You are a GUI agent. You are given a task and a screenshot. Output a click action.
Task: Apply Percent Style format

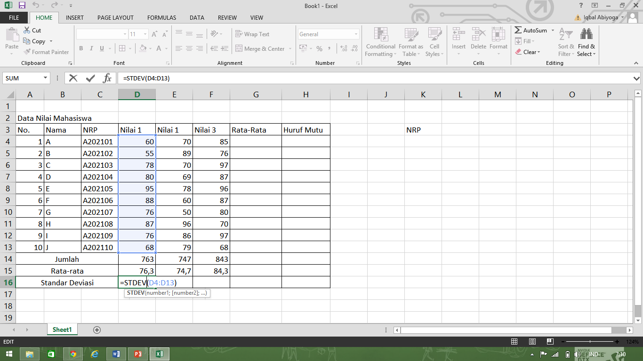(319, 49)
